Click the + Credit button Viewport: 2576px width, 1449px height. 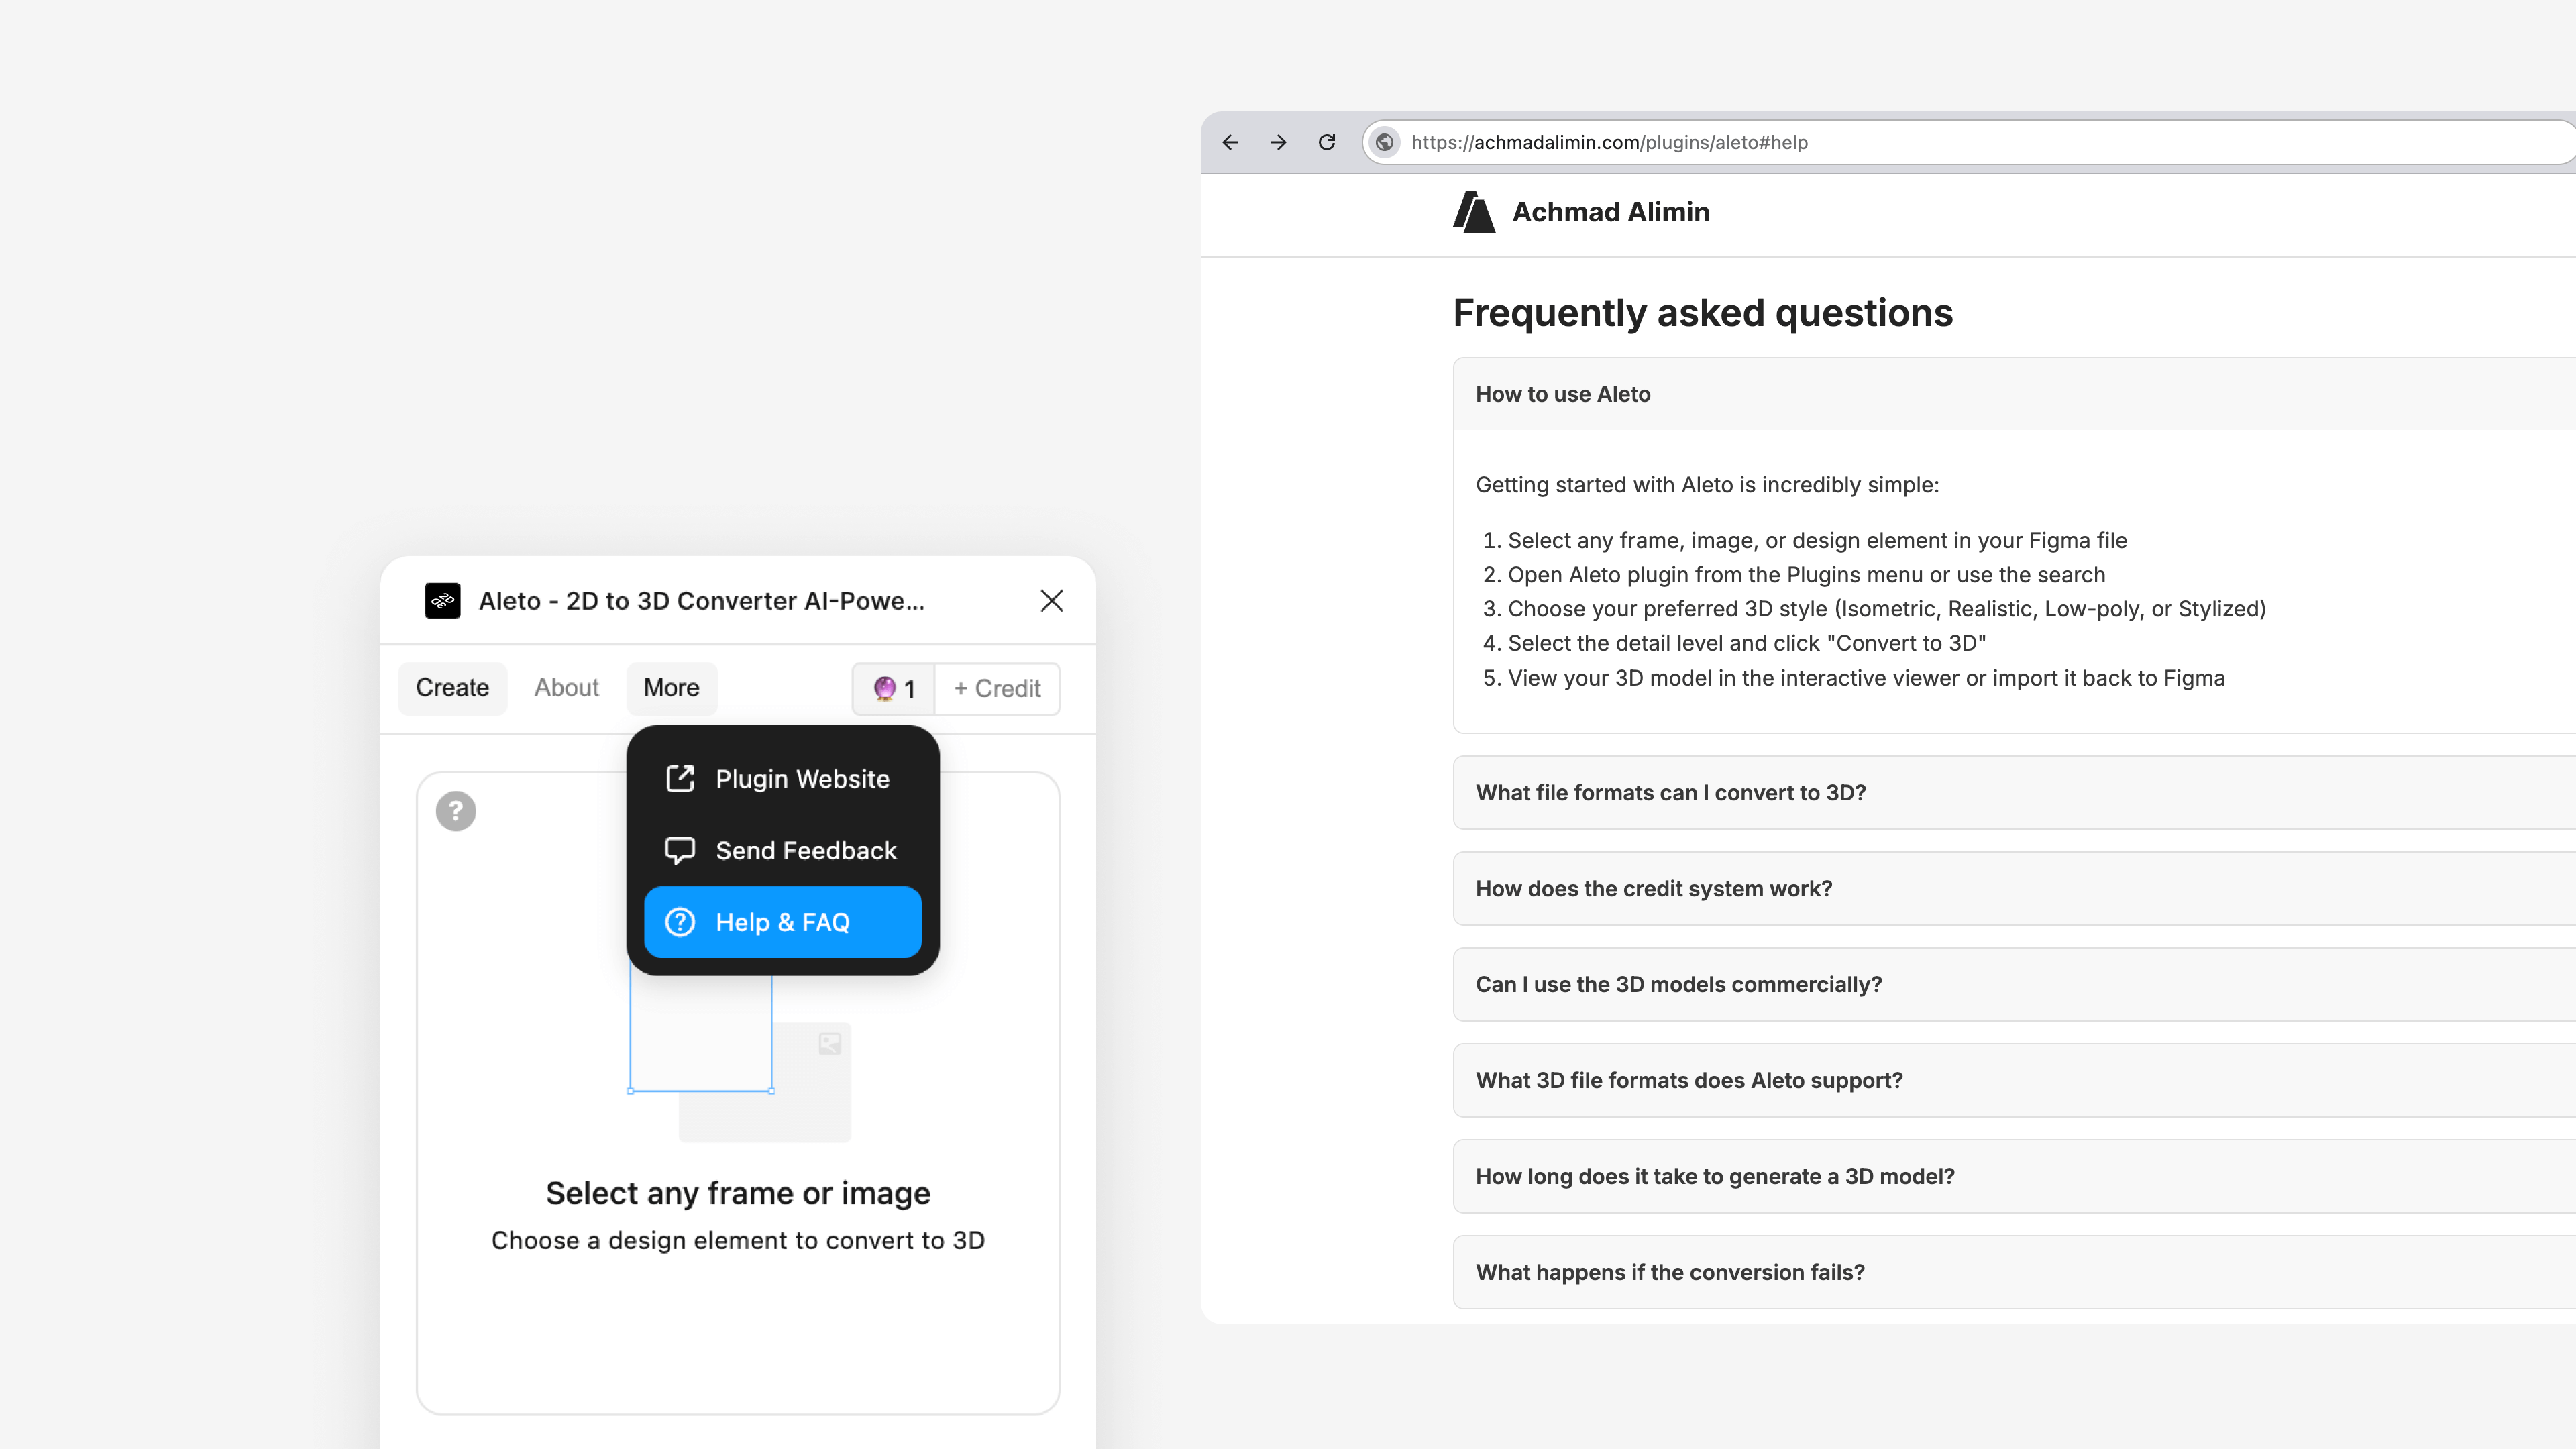[x=996, y=689]
